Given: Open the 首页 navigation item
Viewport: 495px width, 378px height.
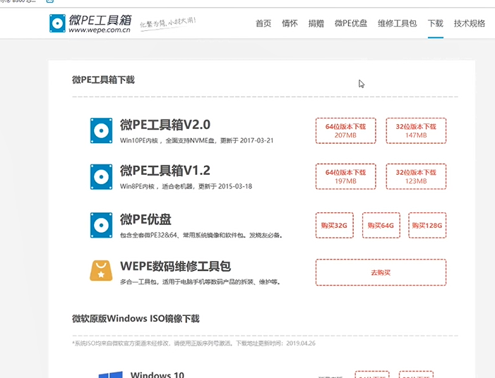Looking at the screenshot, I should tap(263, 23).
